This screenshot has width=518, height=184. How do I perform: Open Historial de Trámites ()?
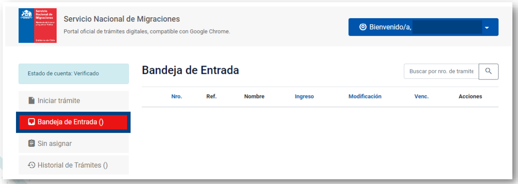(73, 165)
